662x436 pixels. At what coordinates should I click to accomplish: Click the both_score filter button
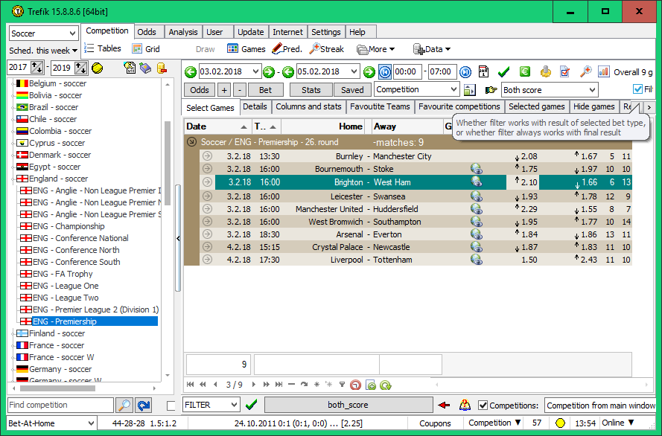pos(348,405)
